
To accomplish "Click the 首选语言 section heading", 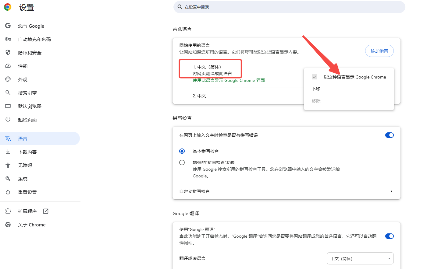I will pos(182,29).
